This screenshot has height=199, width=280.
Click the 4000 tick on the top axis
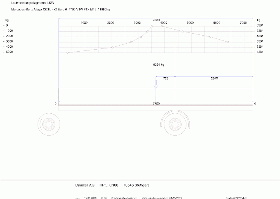tap(163, 23)
